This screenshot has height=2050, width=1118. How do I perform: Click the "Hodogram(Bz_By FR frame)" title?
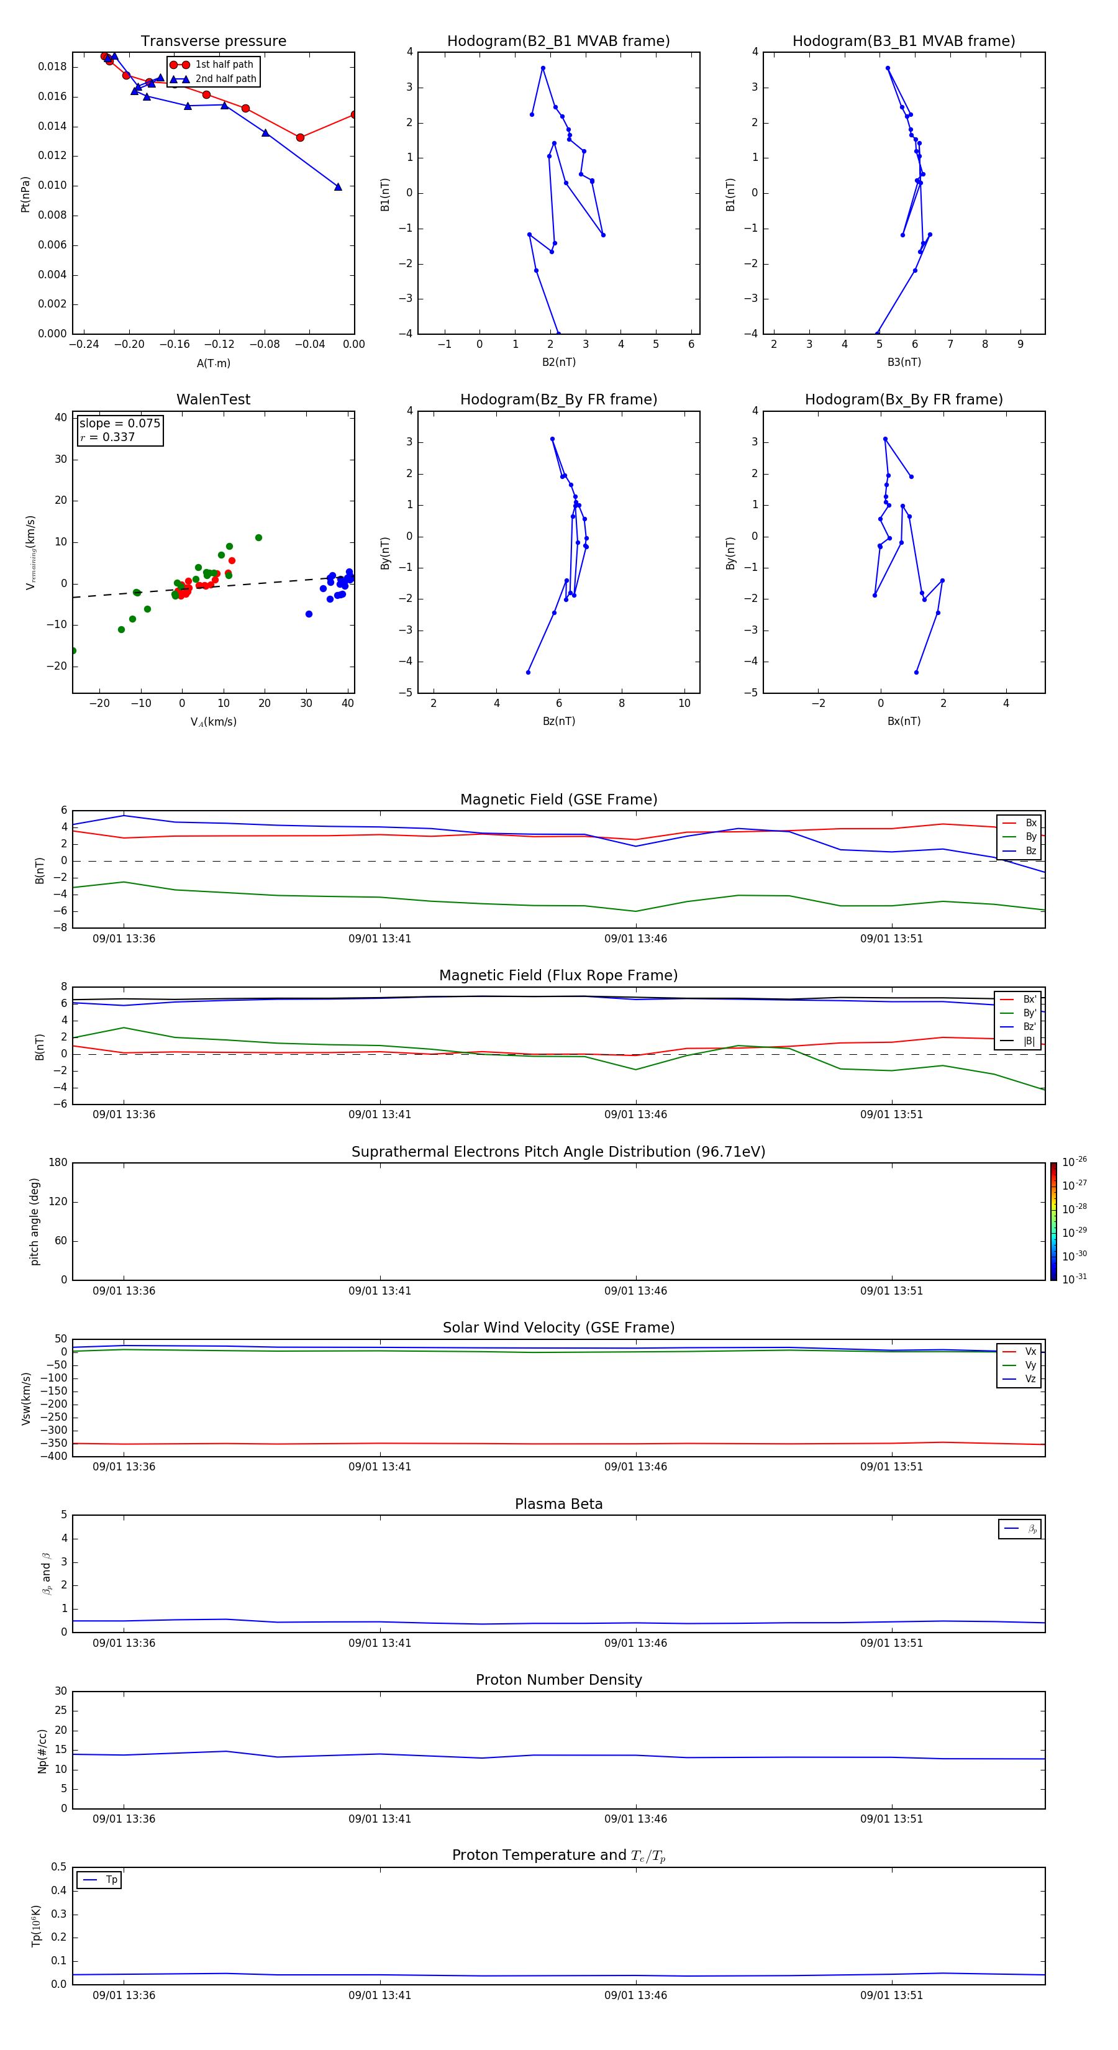point(558,399)
